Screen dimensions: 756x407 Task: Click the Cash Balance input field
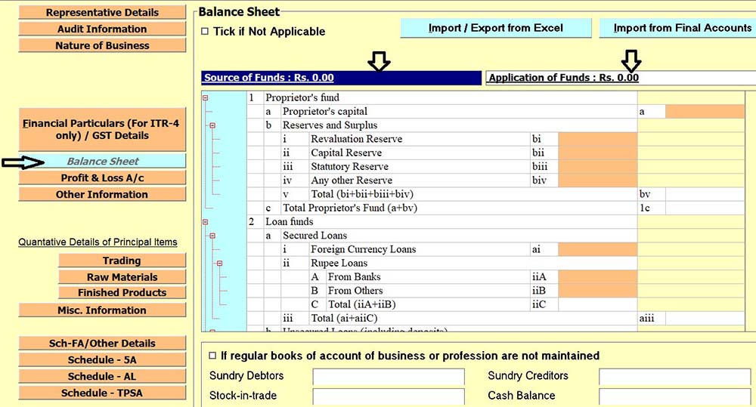click(x=675, y=396)
